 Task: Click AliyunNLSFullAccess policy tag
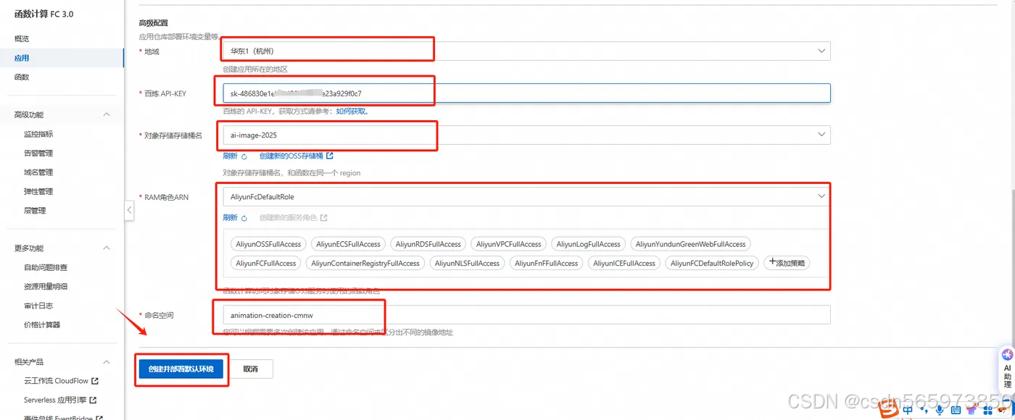[468, 263]
